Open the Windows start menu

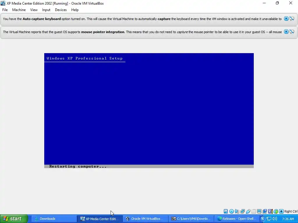pos(14,219)
